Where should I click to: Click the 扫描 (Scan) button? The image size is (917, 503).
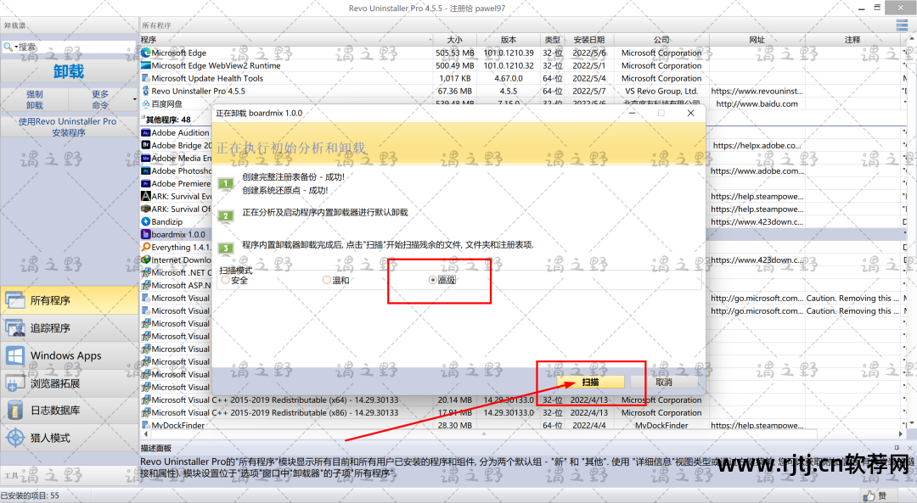pos(590,382)
